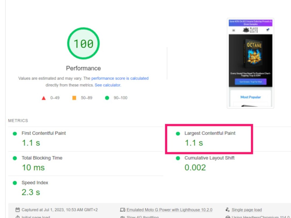291x218 pixels.
Task: Click the green dot beside Speed Index
Action: [15, 183]
